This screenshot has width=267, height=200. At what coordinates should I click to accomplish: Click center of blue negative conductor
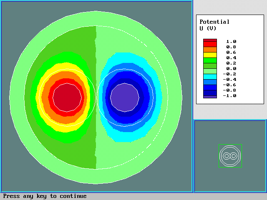[x=124, y=97]
